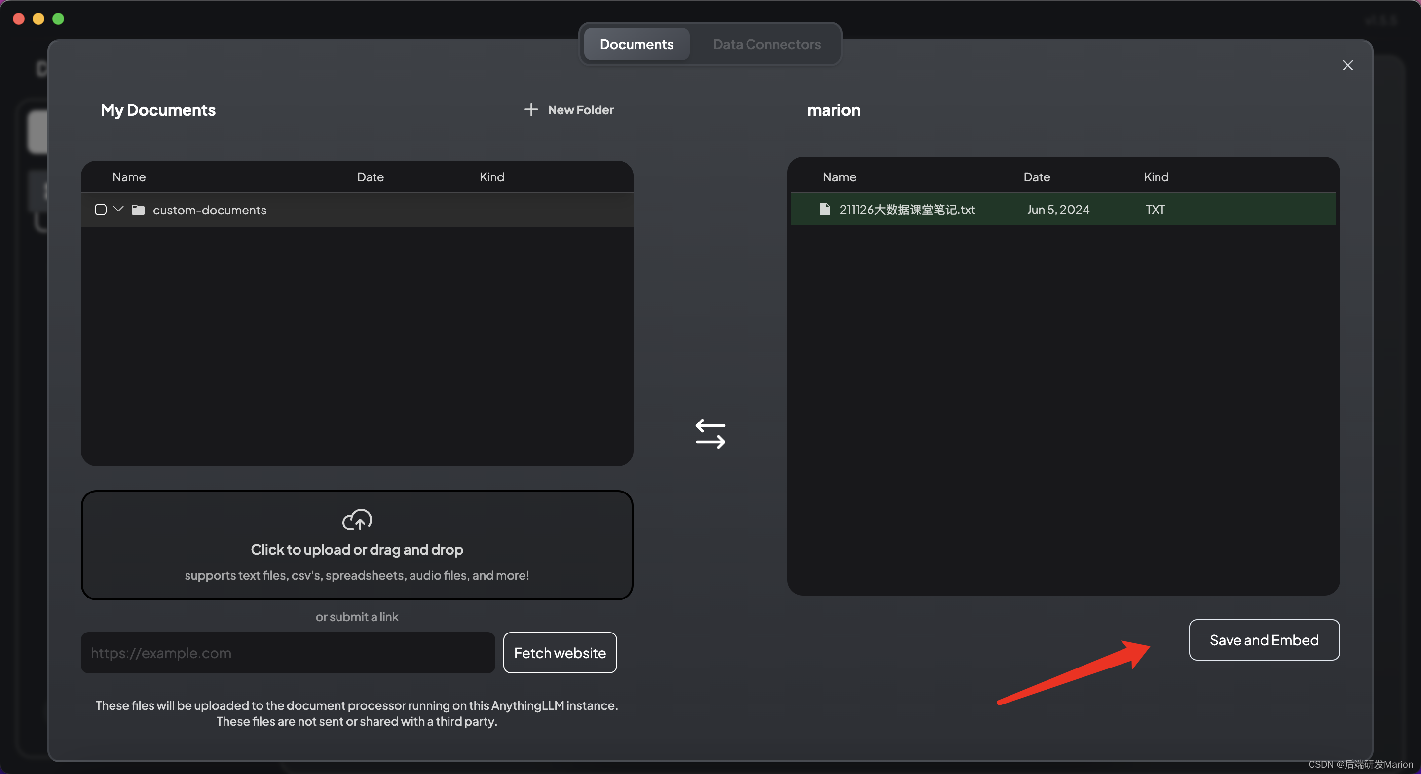Focus the https://example.com link input

287,653
